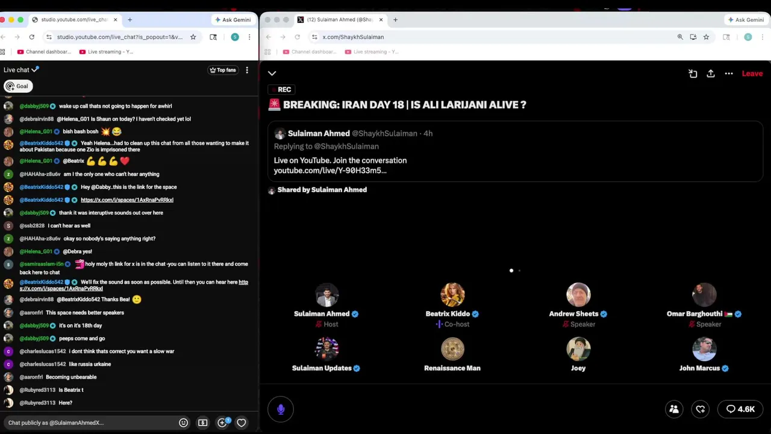Bookmark the YouTube Studio page with star
The width and height of the screenshot is (771, 434).
pyautogui.click(x=193, y=37)
